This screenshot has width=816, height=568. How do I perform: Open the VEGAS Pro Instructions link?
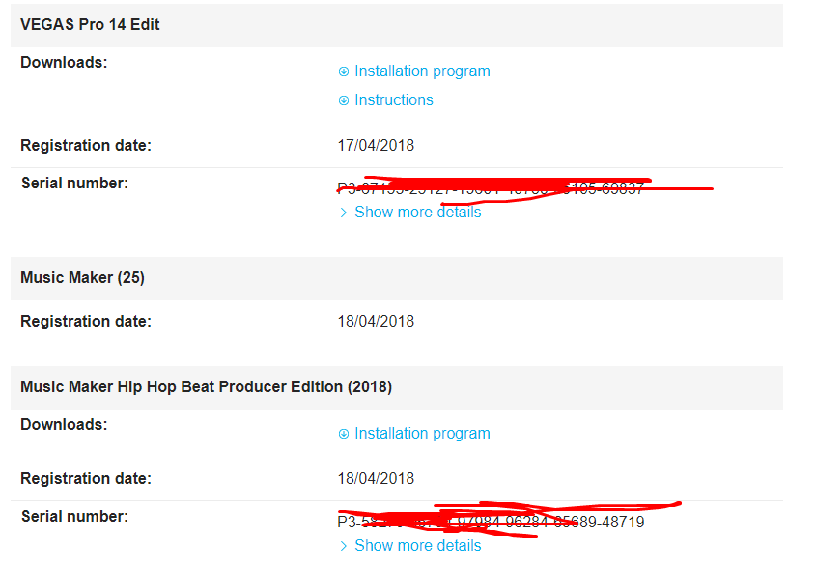(x=394, y=100)
